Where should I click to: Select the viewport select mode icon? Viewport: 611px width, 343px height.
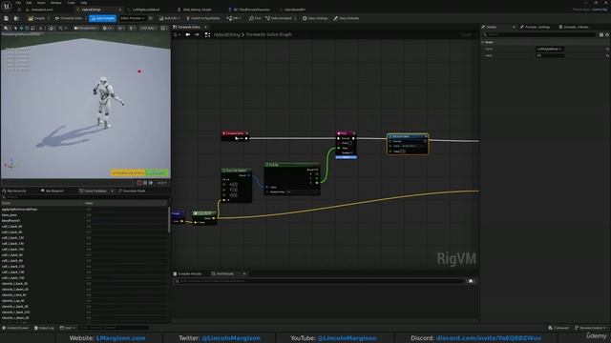pyautogui.click(x=15, y=28)
